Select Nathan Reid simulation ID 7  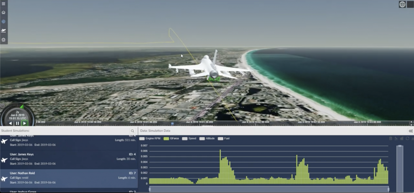[69, 178]
